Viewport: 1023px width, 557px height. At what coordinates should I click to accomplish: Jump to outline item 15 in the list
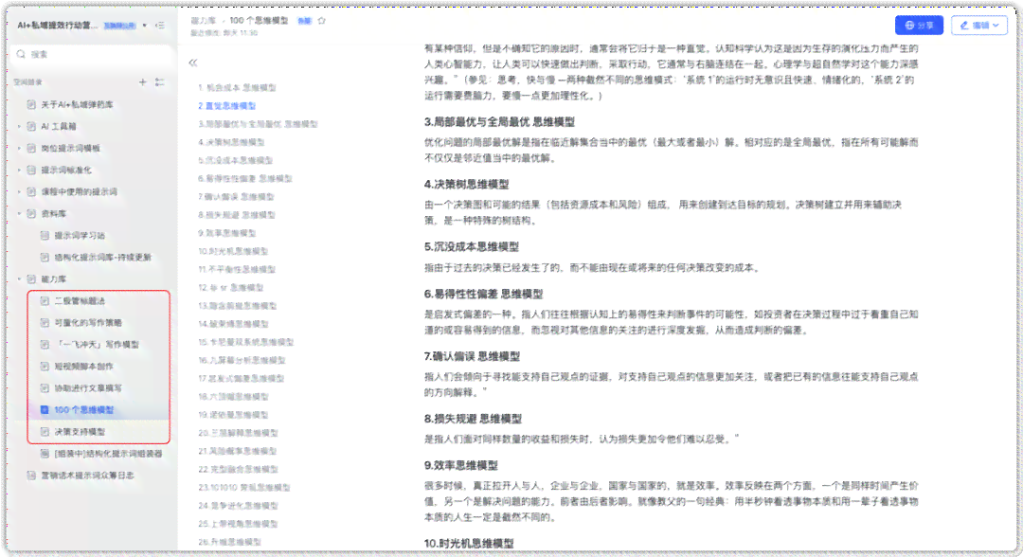tap(246, 342)
